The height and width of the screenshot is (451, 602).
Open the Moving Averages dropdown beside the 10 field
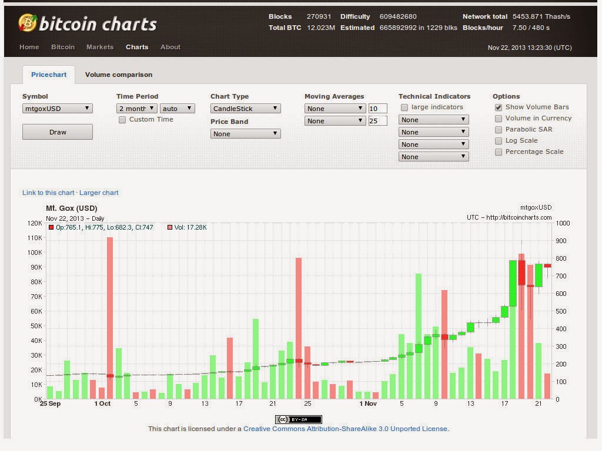click(x=335, y=109)
